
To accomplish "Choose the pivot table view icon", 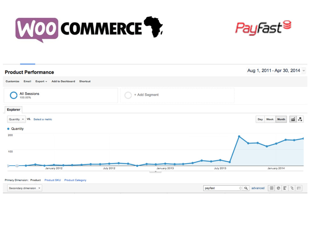I will [299, 188].
